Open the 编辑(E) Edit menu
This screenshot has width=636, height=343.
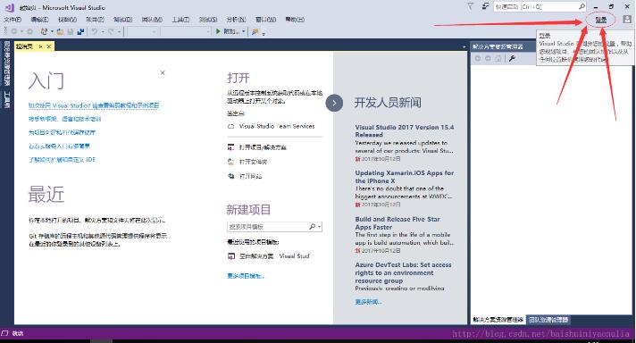(39, 20)
